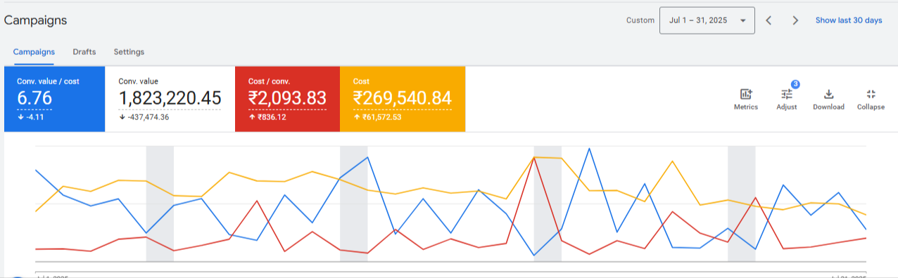Select the white Conv. value scorecard

[170, 99]
